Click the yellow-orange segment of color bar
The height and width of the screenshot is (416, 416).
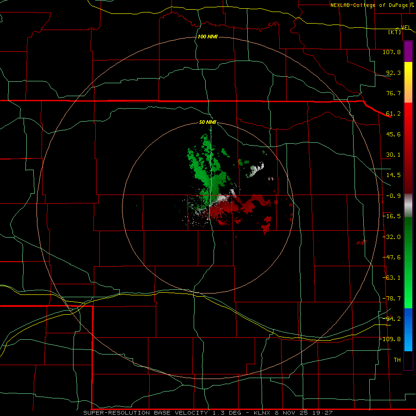coord(408,82)
